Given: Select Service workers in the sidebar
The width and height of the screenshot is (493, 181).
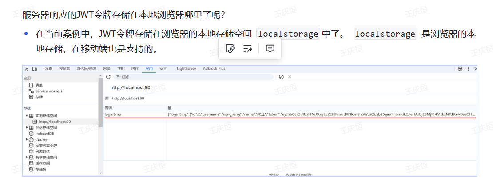Looking at the screenshot, I should (48, 91).
